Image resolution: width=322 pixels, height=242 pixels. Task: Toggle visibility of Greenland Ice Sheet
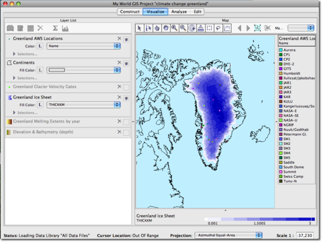tap(126, 98)
